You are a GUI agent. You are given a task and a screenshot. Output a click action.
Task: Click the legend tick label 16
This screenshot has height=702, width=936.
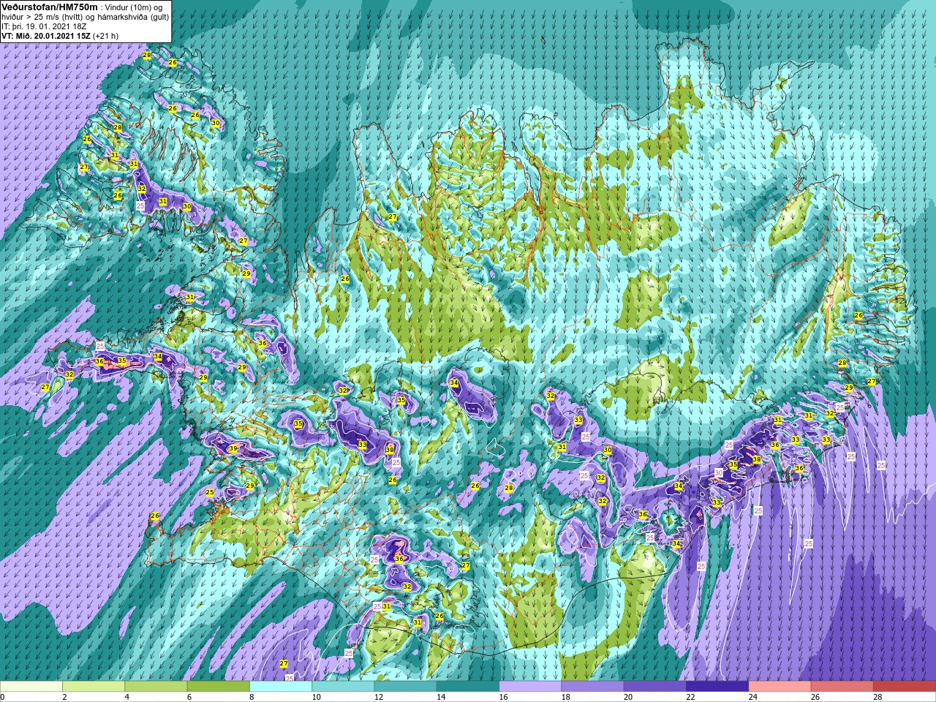pos(503,697)
